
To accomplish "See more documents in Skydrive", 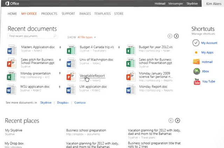I will click(x=46, y=103).
